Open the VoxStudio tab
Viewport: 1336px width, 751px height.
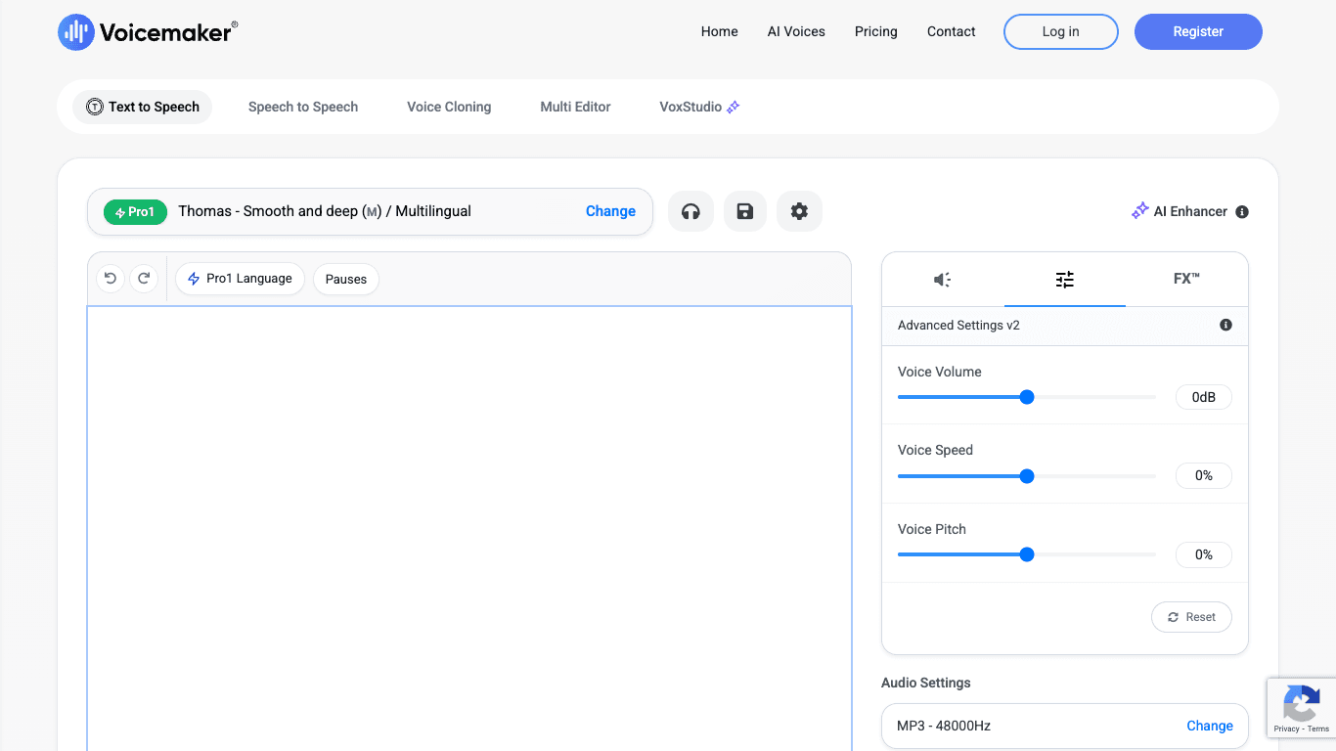[699, 107]
